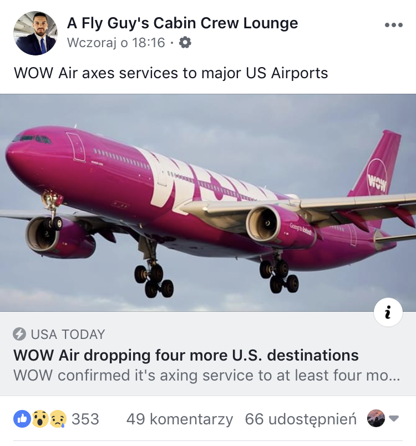Image resolution: width=416 pixels, height=446 pixels.
Task: Tap the Wow reaction emoji
Action: coord(40,419)
